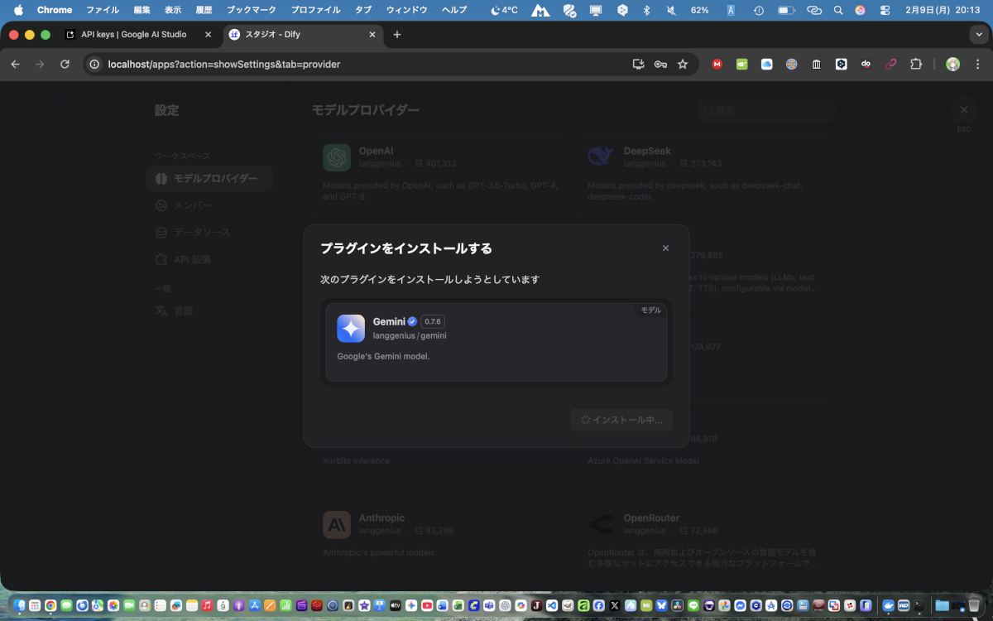Bookmark this page with the star icon

click(683, 64)
